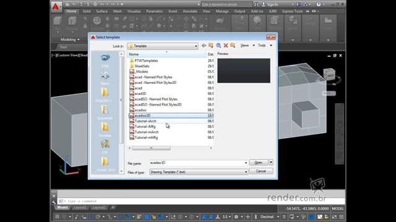Viewport: 396px width, 222px height.
Task: Click the horizontal scrollbar thumb of file list
Action: [x=151, y=148]
